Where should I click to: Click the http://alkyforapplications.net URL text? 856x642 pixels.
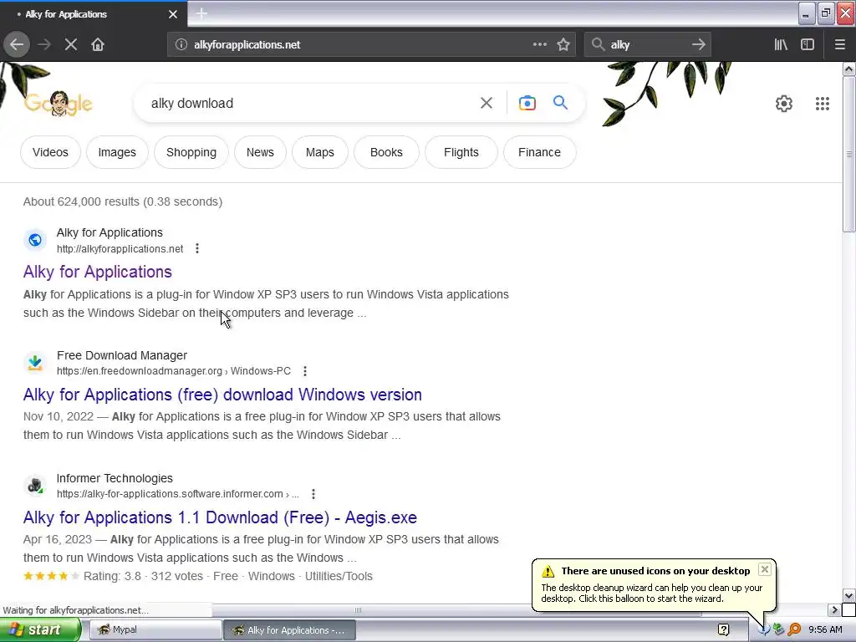(120, 249)
